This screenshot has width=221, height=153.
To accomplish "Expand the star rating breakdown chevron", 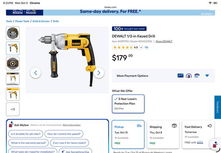I will pyautogui.click(x=141, y=47).
